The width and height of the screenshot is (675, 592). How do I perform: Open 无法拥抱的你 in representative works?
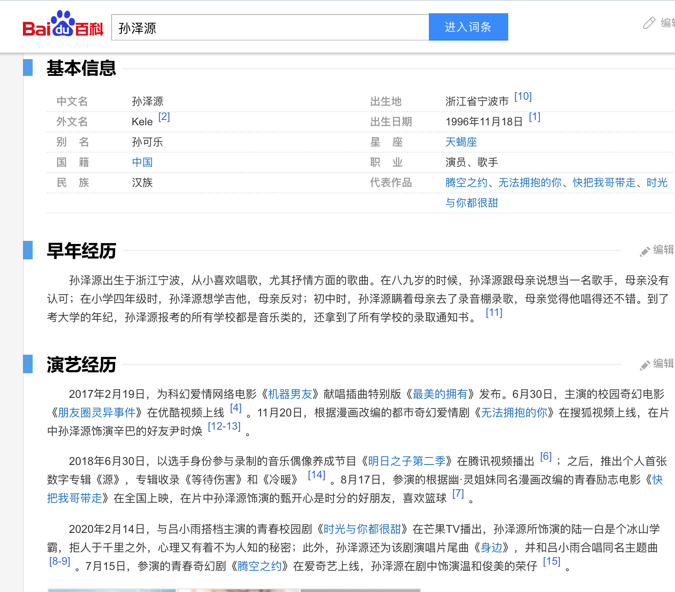coord(530,183)
